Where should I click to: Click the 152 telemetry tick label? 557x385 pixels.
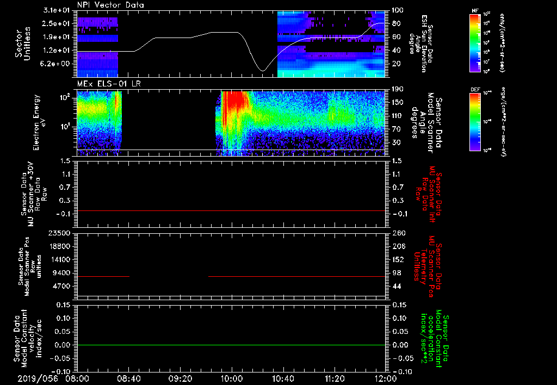coord(399,259)
